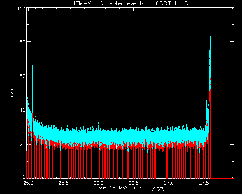The width and height of the screenshot is (242, 194).
Task: Click the 'Start: 25-MAY-2014' axis caption
Action: pos(119,188)
